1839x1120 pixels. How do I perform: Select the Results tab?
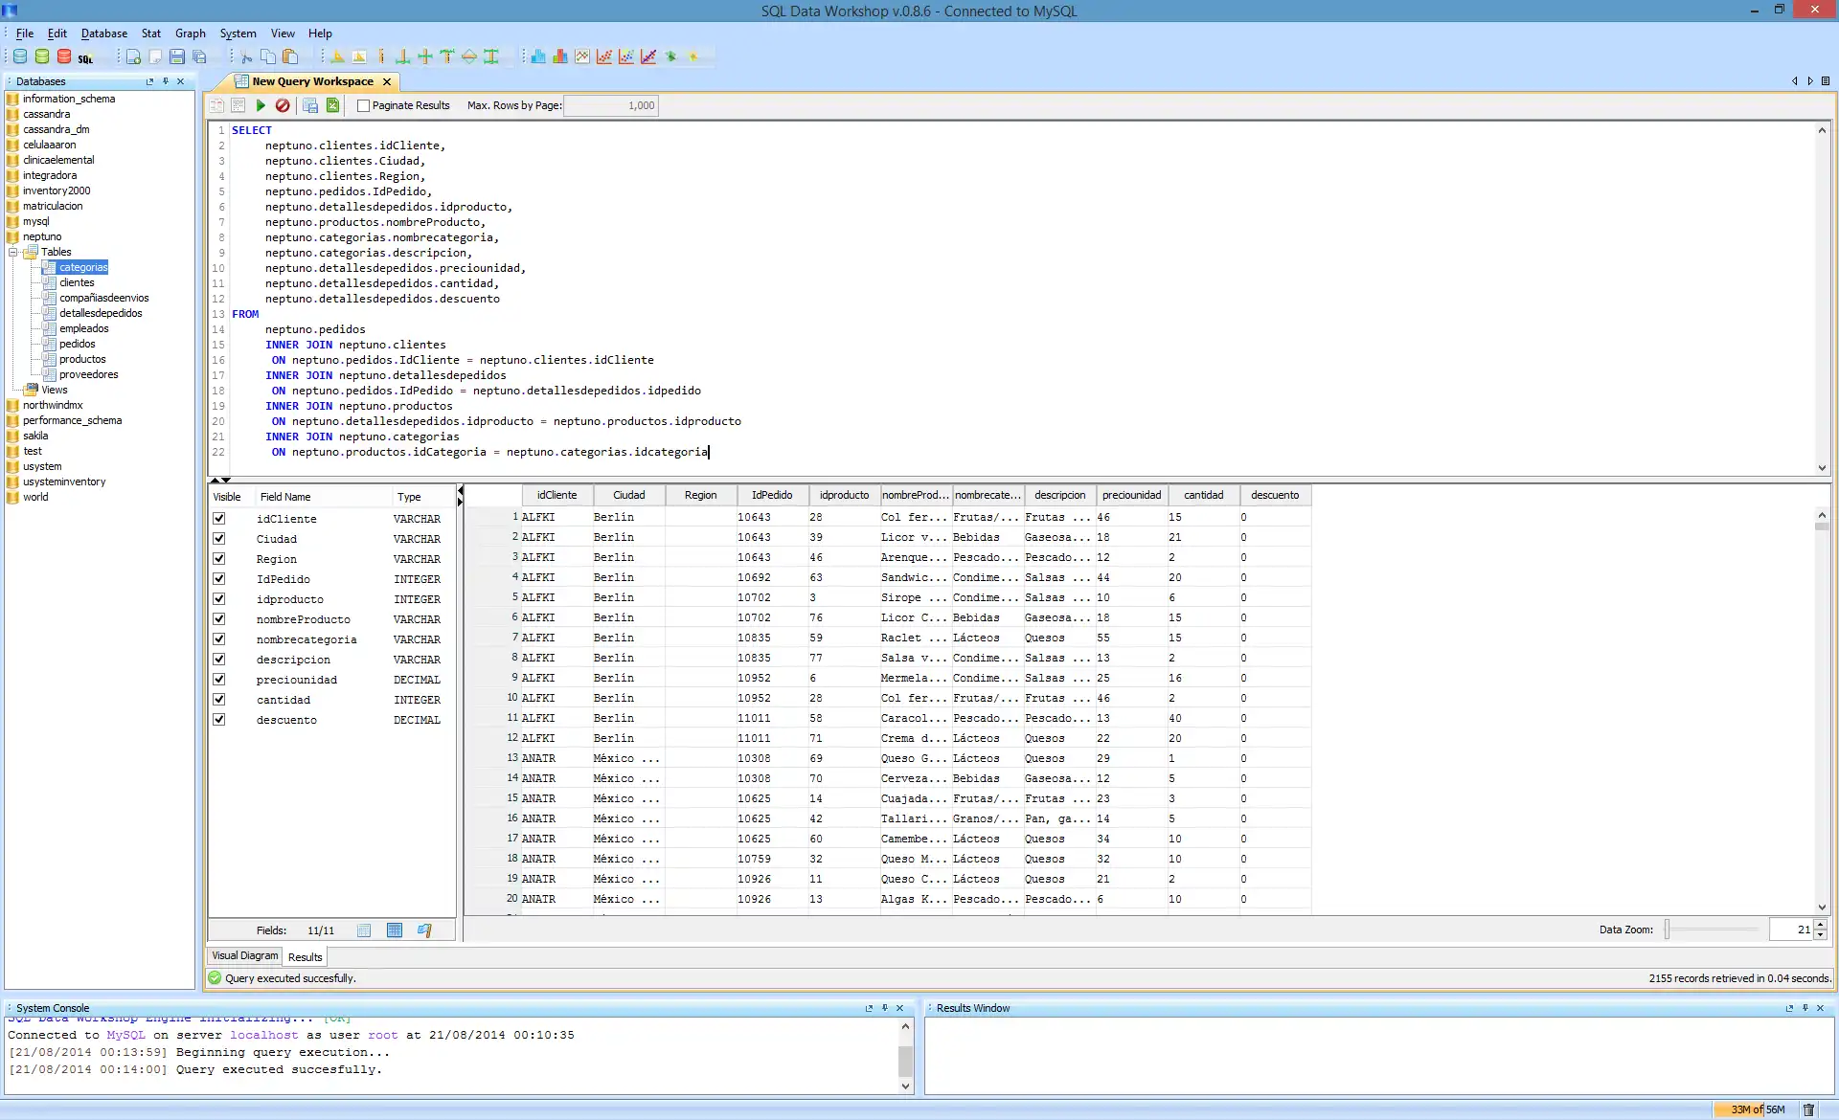[x=304, y=954]
